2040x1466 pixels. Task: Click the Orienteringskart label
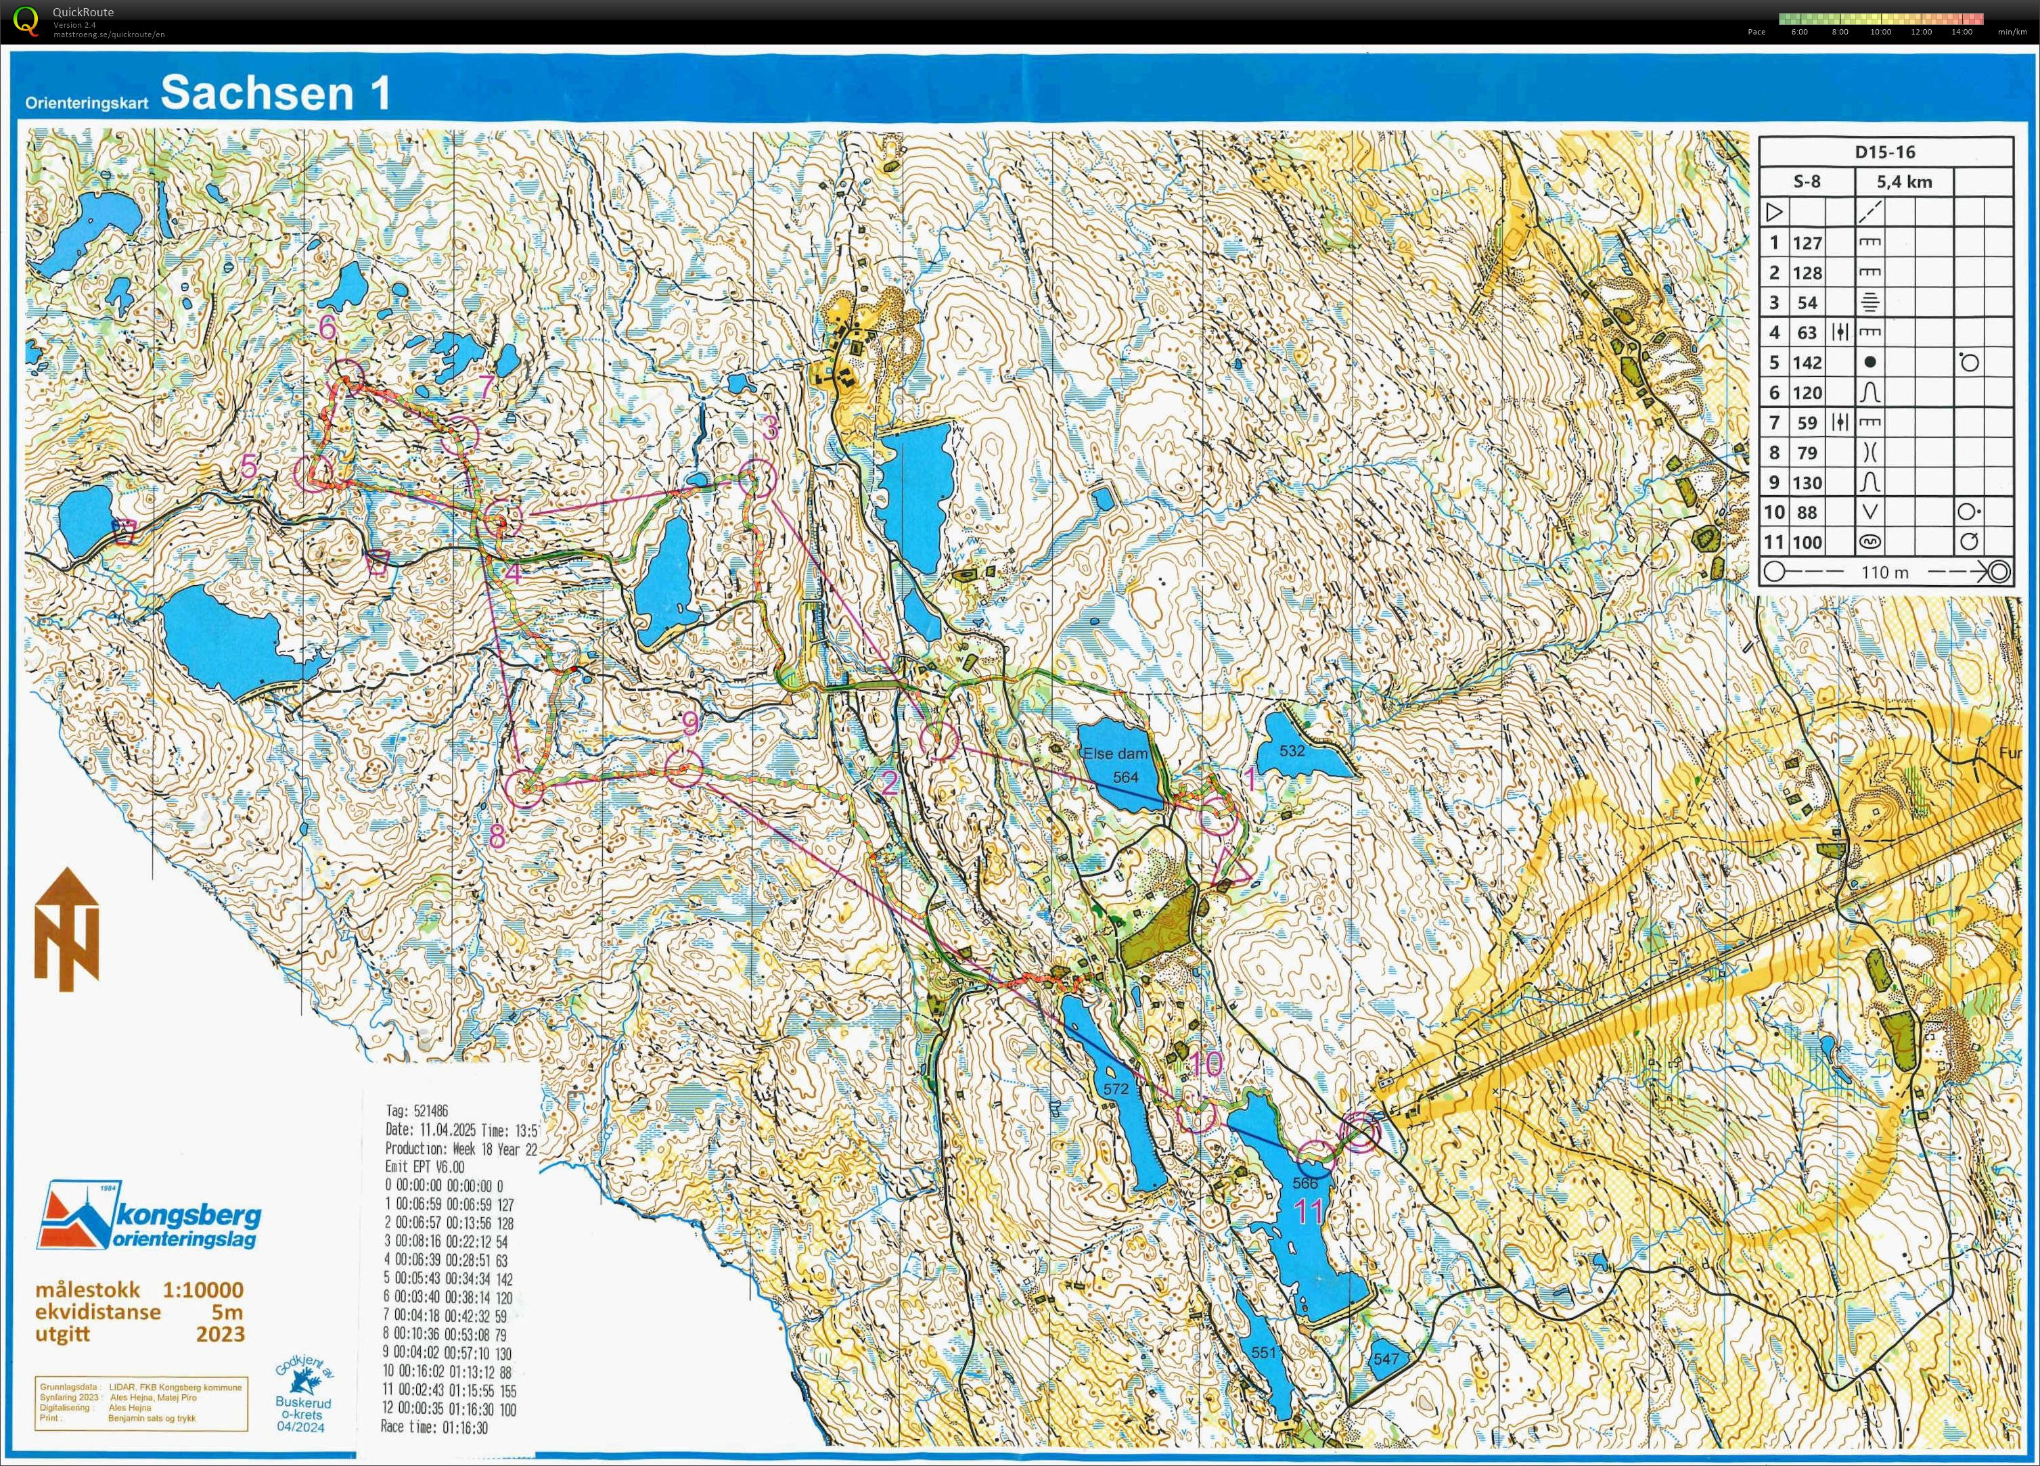pyautogui.click(x=87, y=104)
